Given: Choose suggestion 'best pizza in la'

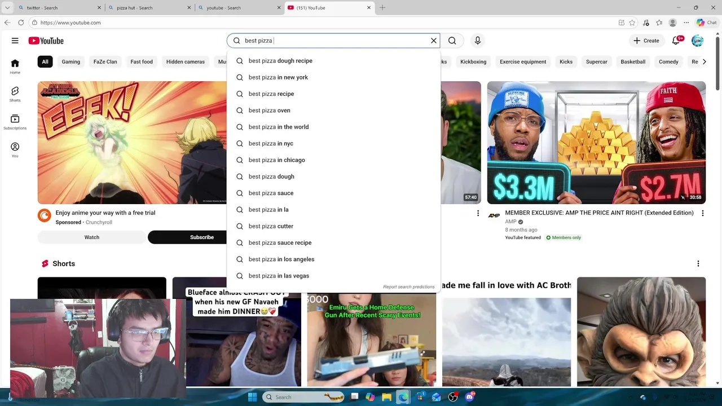Looking at the screenshot, I should [333, 210].
